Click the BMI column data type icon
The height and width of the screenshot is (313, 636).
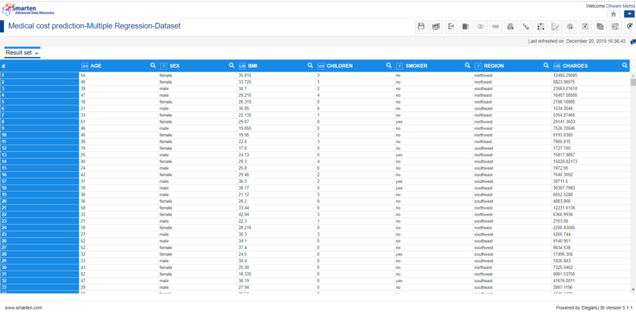click(242, 66)
